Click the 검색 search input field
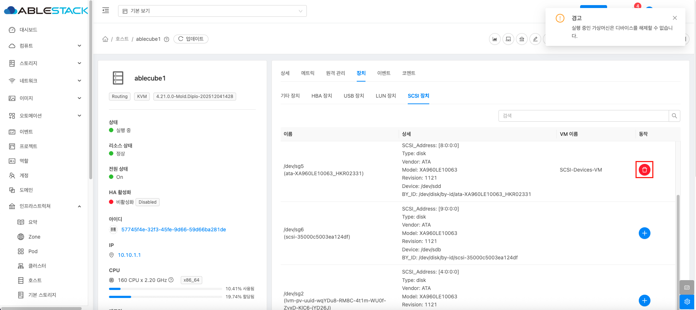Image resolution: width=696 pixels, height=310 pixels. (583, 116)
